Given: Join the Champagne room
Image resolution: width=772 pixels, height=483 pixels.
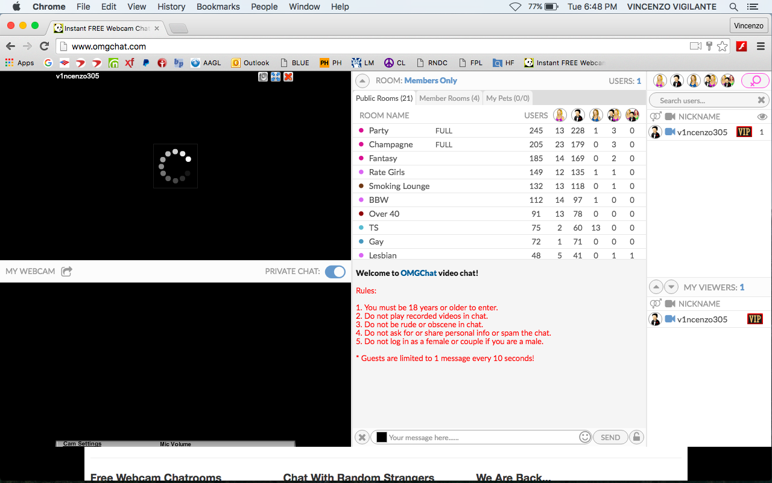Looking at the screenshot, I should tap(499, 144).
